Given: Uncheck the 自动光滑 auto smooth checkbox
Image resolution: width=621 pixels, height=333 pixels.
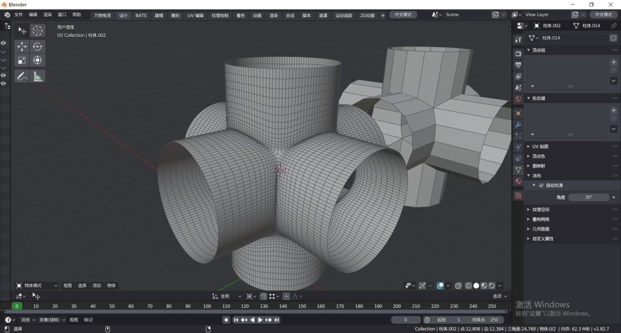Looking at the screenshot, I should pos(541,185).
